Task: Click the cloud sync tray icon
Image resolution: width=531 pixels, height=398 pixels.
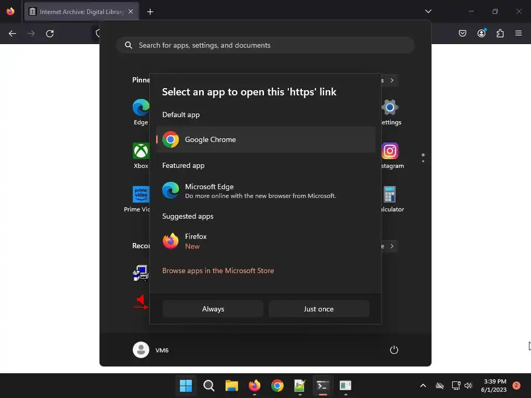Action: [440, 386]
